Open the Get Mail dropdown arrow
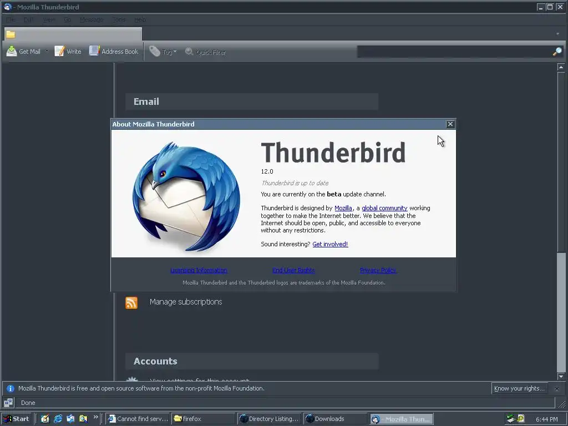 (47, 52)
